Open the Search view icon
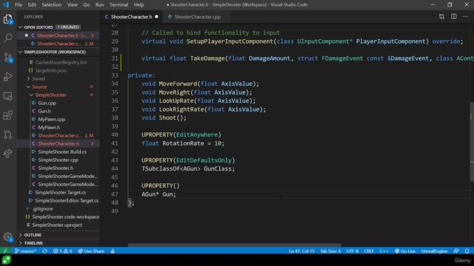 click(x=8, y=38)
